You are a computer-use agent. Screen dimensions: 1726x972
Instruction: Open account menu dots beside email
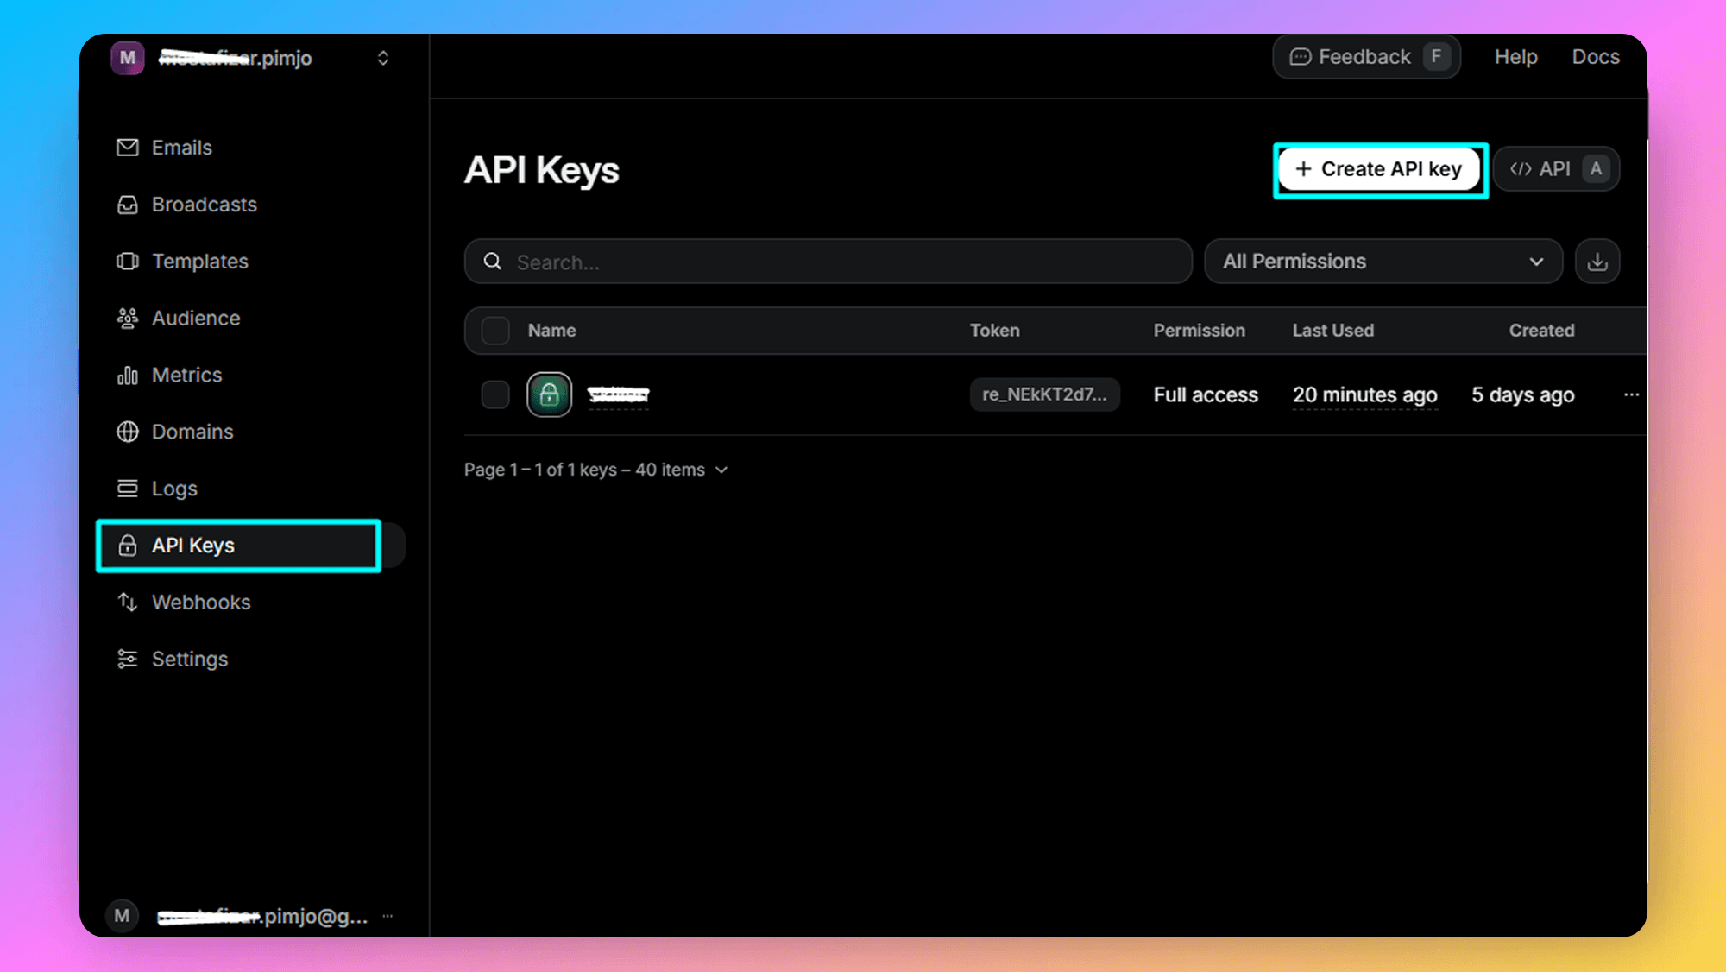pyautogui.click(x=387, y=916)
